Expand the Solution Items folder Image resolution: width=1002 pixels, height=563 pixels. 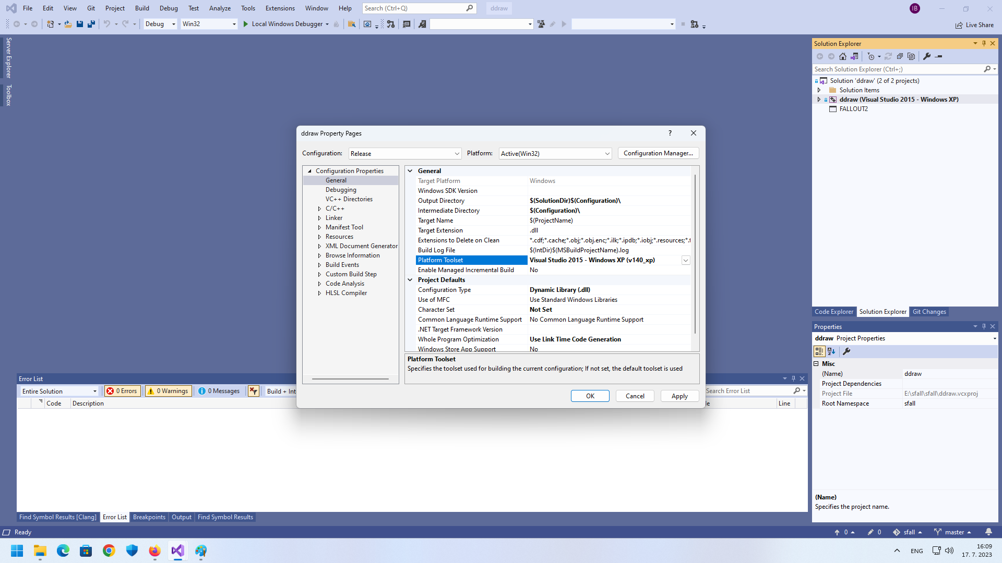(x=819, y=90)
